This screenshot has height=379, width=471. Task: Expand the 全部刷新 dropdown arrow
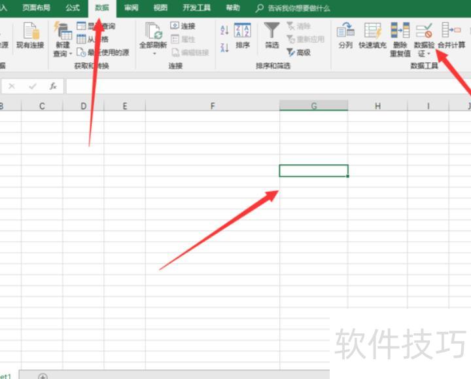(154, 54)
